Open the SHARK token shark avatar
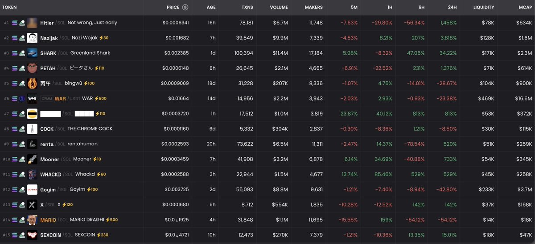The width and height of the screenshot is (535, 244). [x=32, y=53]
